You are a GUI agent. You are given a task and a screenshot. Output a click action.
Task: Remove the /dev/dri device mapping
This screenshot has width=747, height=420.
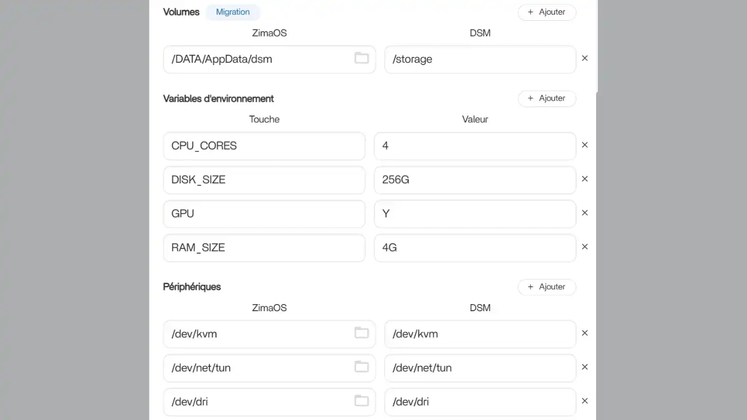click(585, 401)
